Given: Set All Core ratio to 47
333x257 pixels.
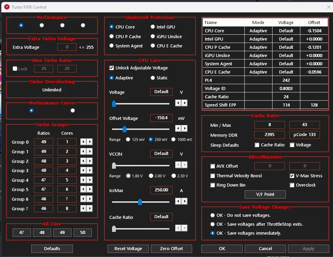Looking at the screenshot, I should (22, 233).
